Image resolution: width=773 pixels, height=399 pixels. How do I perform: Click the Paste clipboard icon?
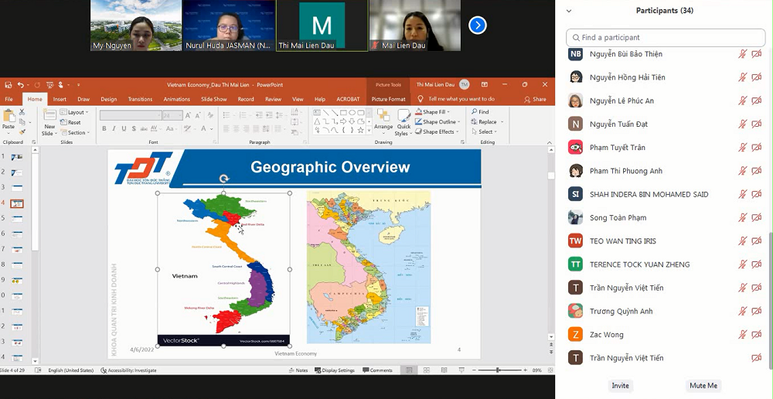pyautogui.click(x=9, y=117)
